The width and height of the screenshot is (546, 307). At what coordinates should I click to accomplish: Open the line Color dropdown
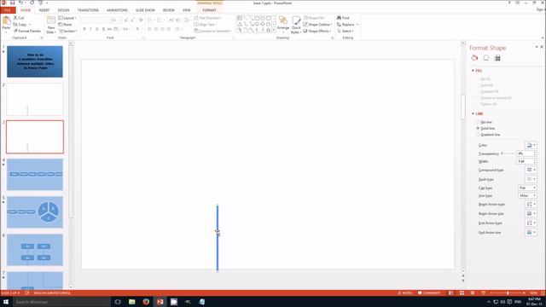531,145
